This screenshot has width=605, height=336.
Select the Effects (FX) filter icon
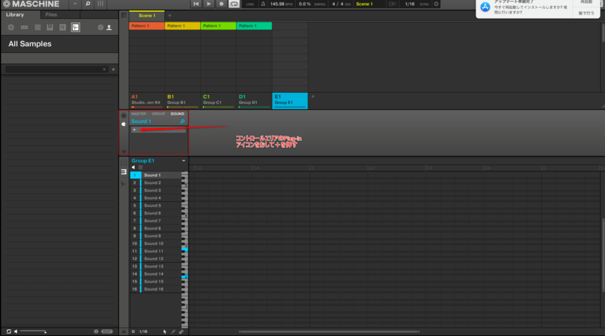pos(63,27)
